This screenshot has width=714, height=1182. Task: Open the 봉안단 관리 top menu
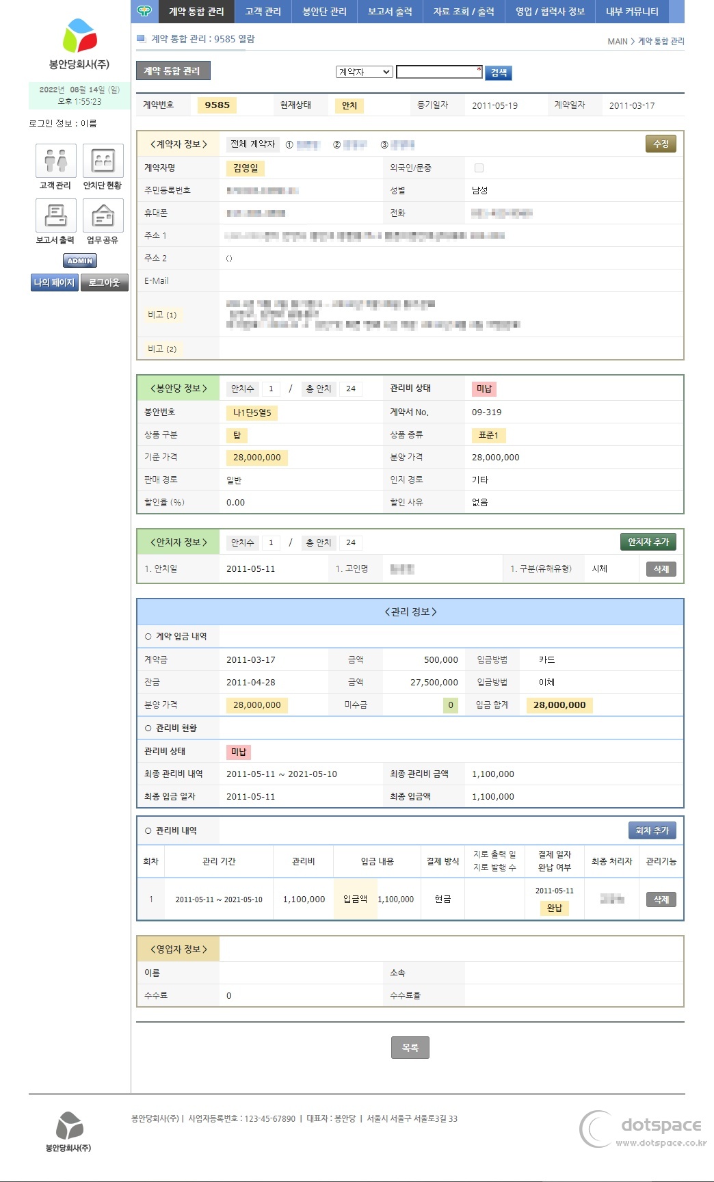click(x=324, y=12)
